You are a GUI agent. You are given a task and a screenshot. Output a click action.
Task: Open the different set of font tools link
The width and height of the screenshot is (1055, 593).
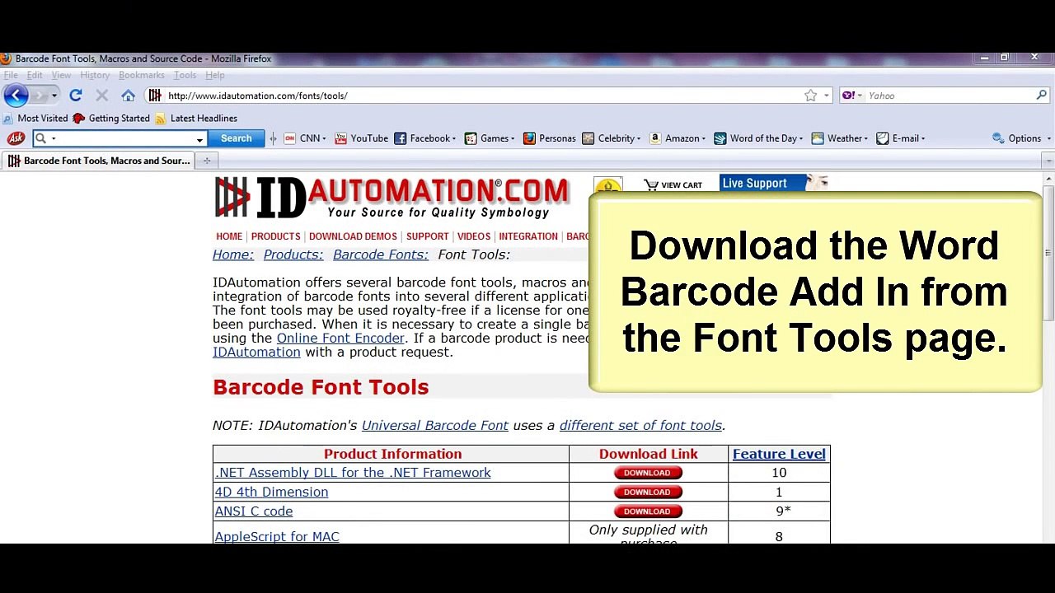(640, 425)
